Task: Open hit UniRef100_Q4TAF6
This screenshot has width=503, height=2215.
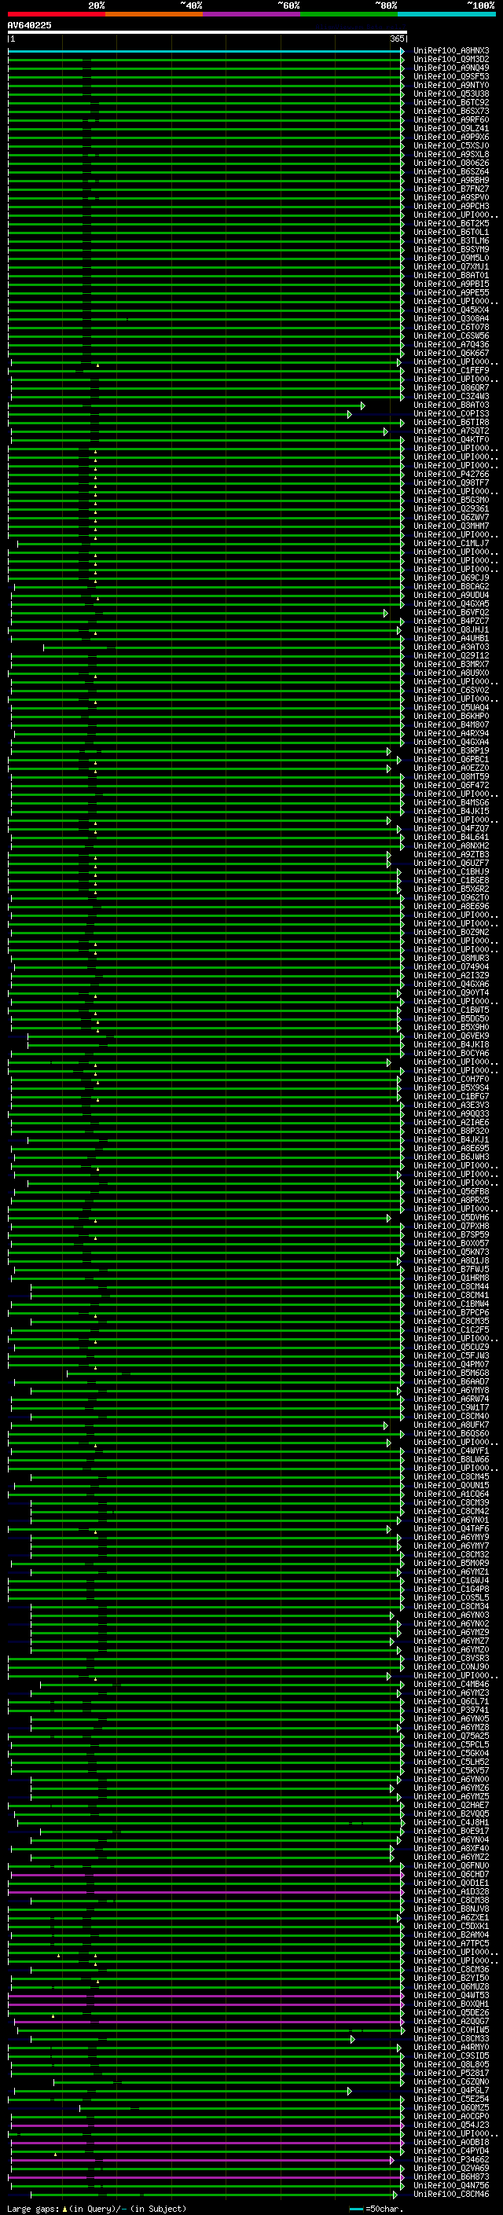Action: pos(451,1530)
